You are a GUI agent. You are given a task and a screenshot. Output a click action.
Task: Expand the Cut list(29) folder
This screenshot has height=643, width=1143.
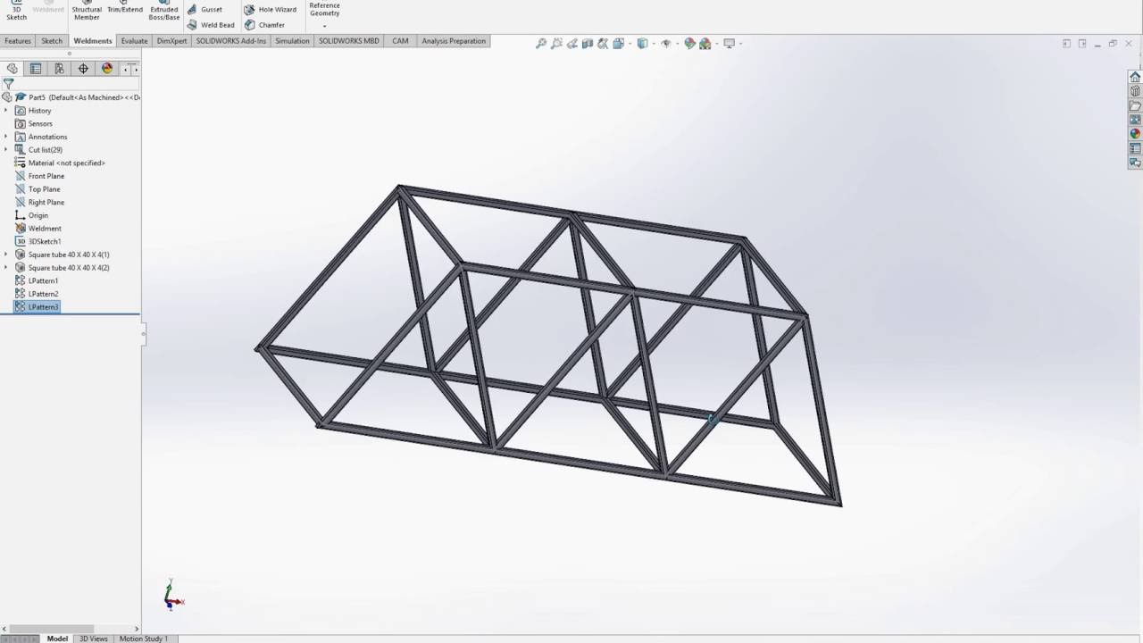tap(7, 149)
